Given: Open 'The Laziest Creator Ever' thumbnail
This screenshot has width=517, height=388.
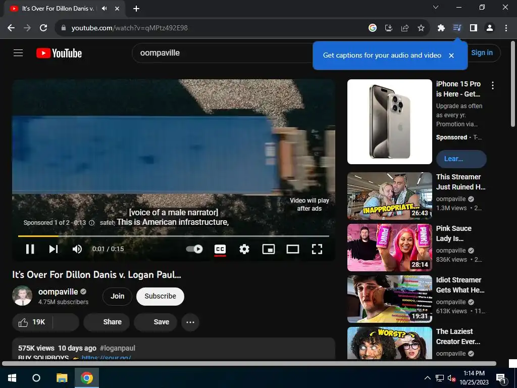Looking at the screenshot, I should pyautogui.click(x=390, y=343).
